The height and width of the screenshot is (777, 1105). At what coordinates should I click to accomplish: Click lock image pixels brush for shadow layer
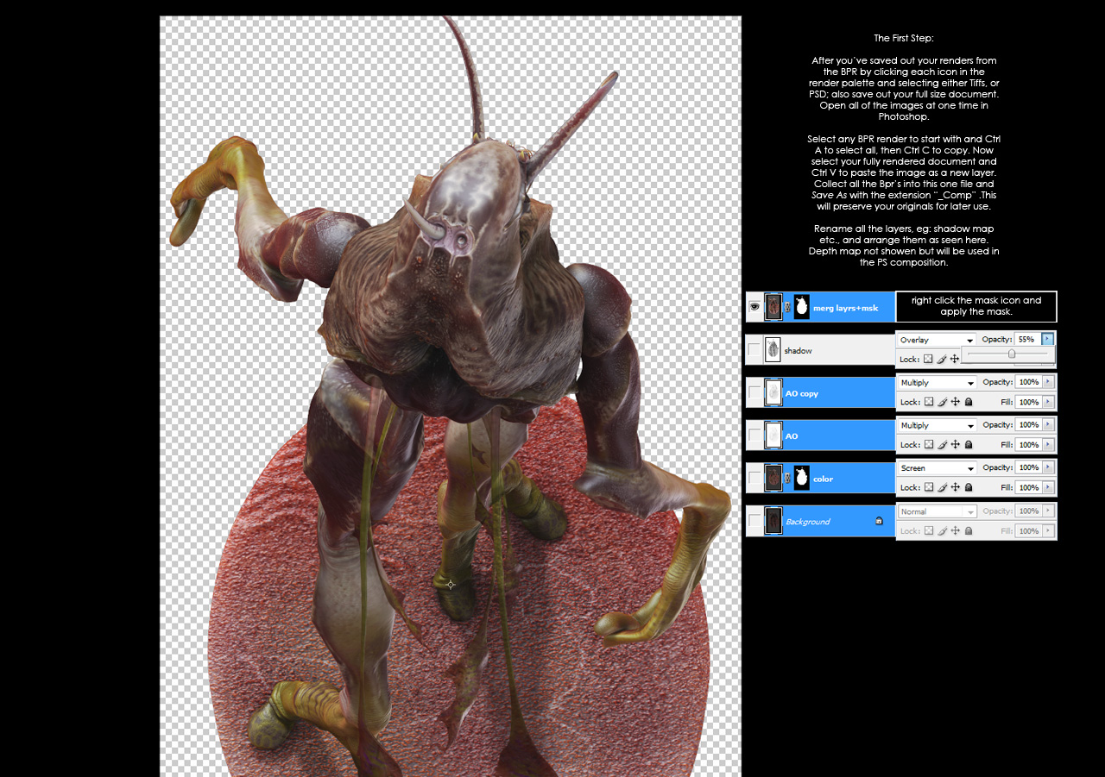coord(942,359)
